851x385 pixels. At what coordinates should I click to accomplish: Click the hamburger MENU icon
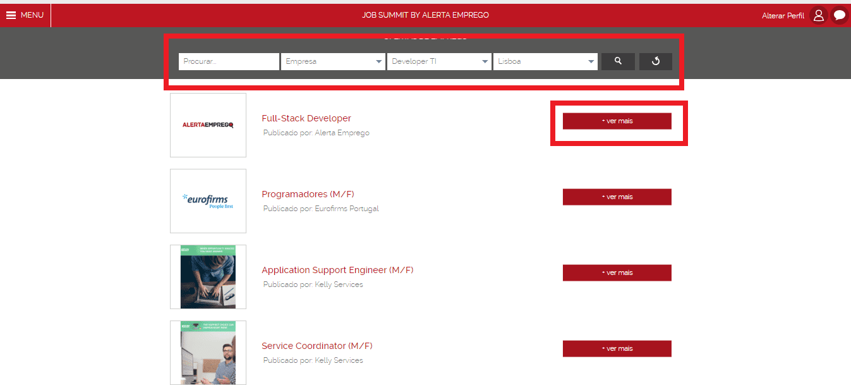11,15
